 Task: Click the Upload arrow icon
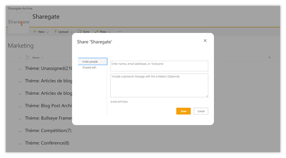[x=56, y=32]
